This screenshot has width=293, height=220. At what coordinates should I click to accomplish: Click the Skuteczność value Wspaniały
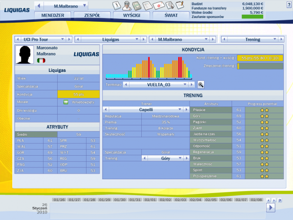click(x=165, y=134)
